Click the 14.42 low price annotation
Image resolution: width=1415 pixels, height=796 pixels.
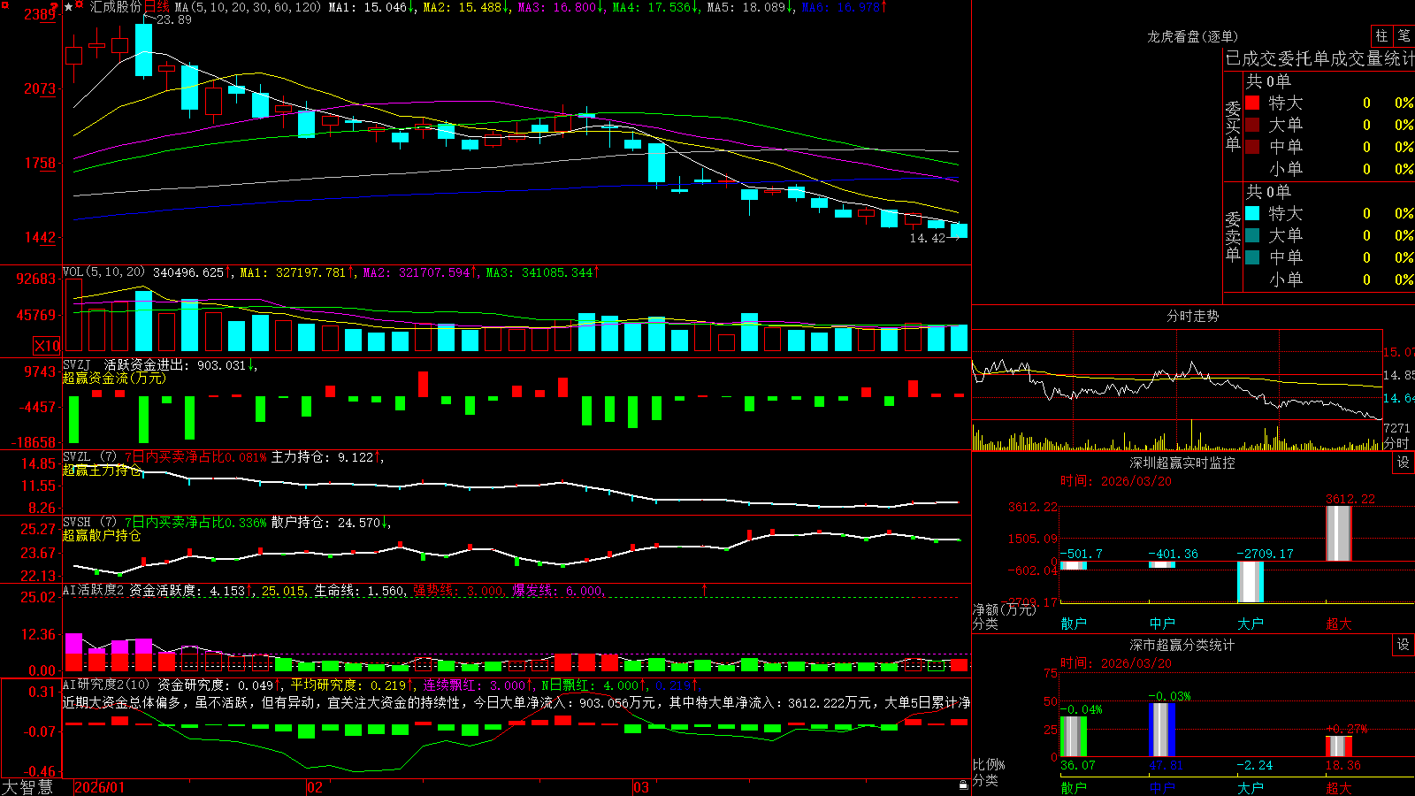click(x=928, y=238)
